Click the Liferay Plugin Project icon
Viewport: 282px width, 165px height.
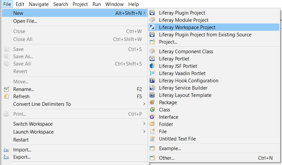pos(152,13)
